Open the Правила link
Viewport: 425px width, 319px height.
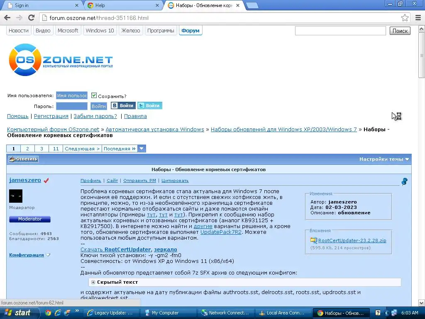[135, 116]
